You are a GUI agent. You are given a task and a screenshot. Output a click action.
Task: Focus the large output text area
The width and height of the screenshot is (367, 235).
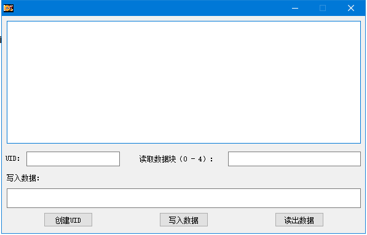click(x=184, y=82)
